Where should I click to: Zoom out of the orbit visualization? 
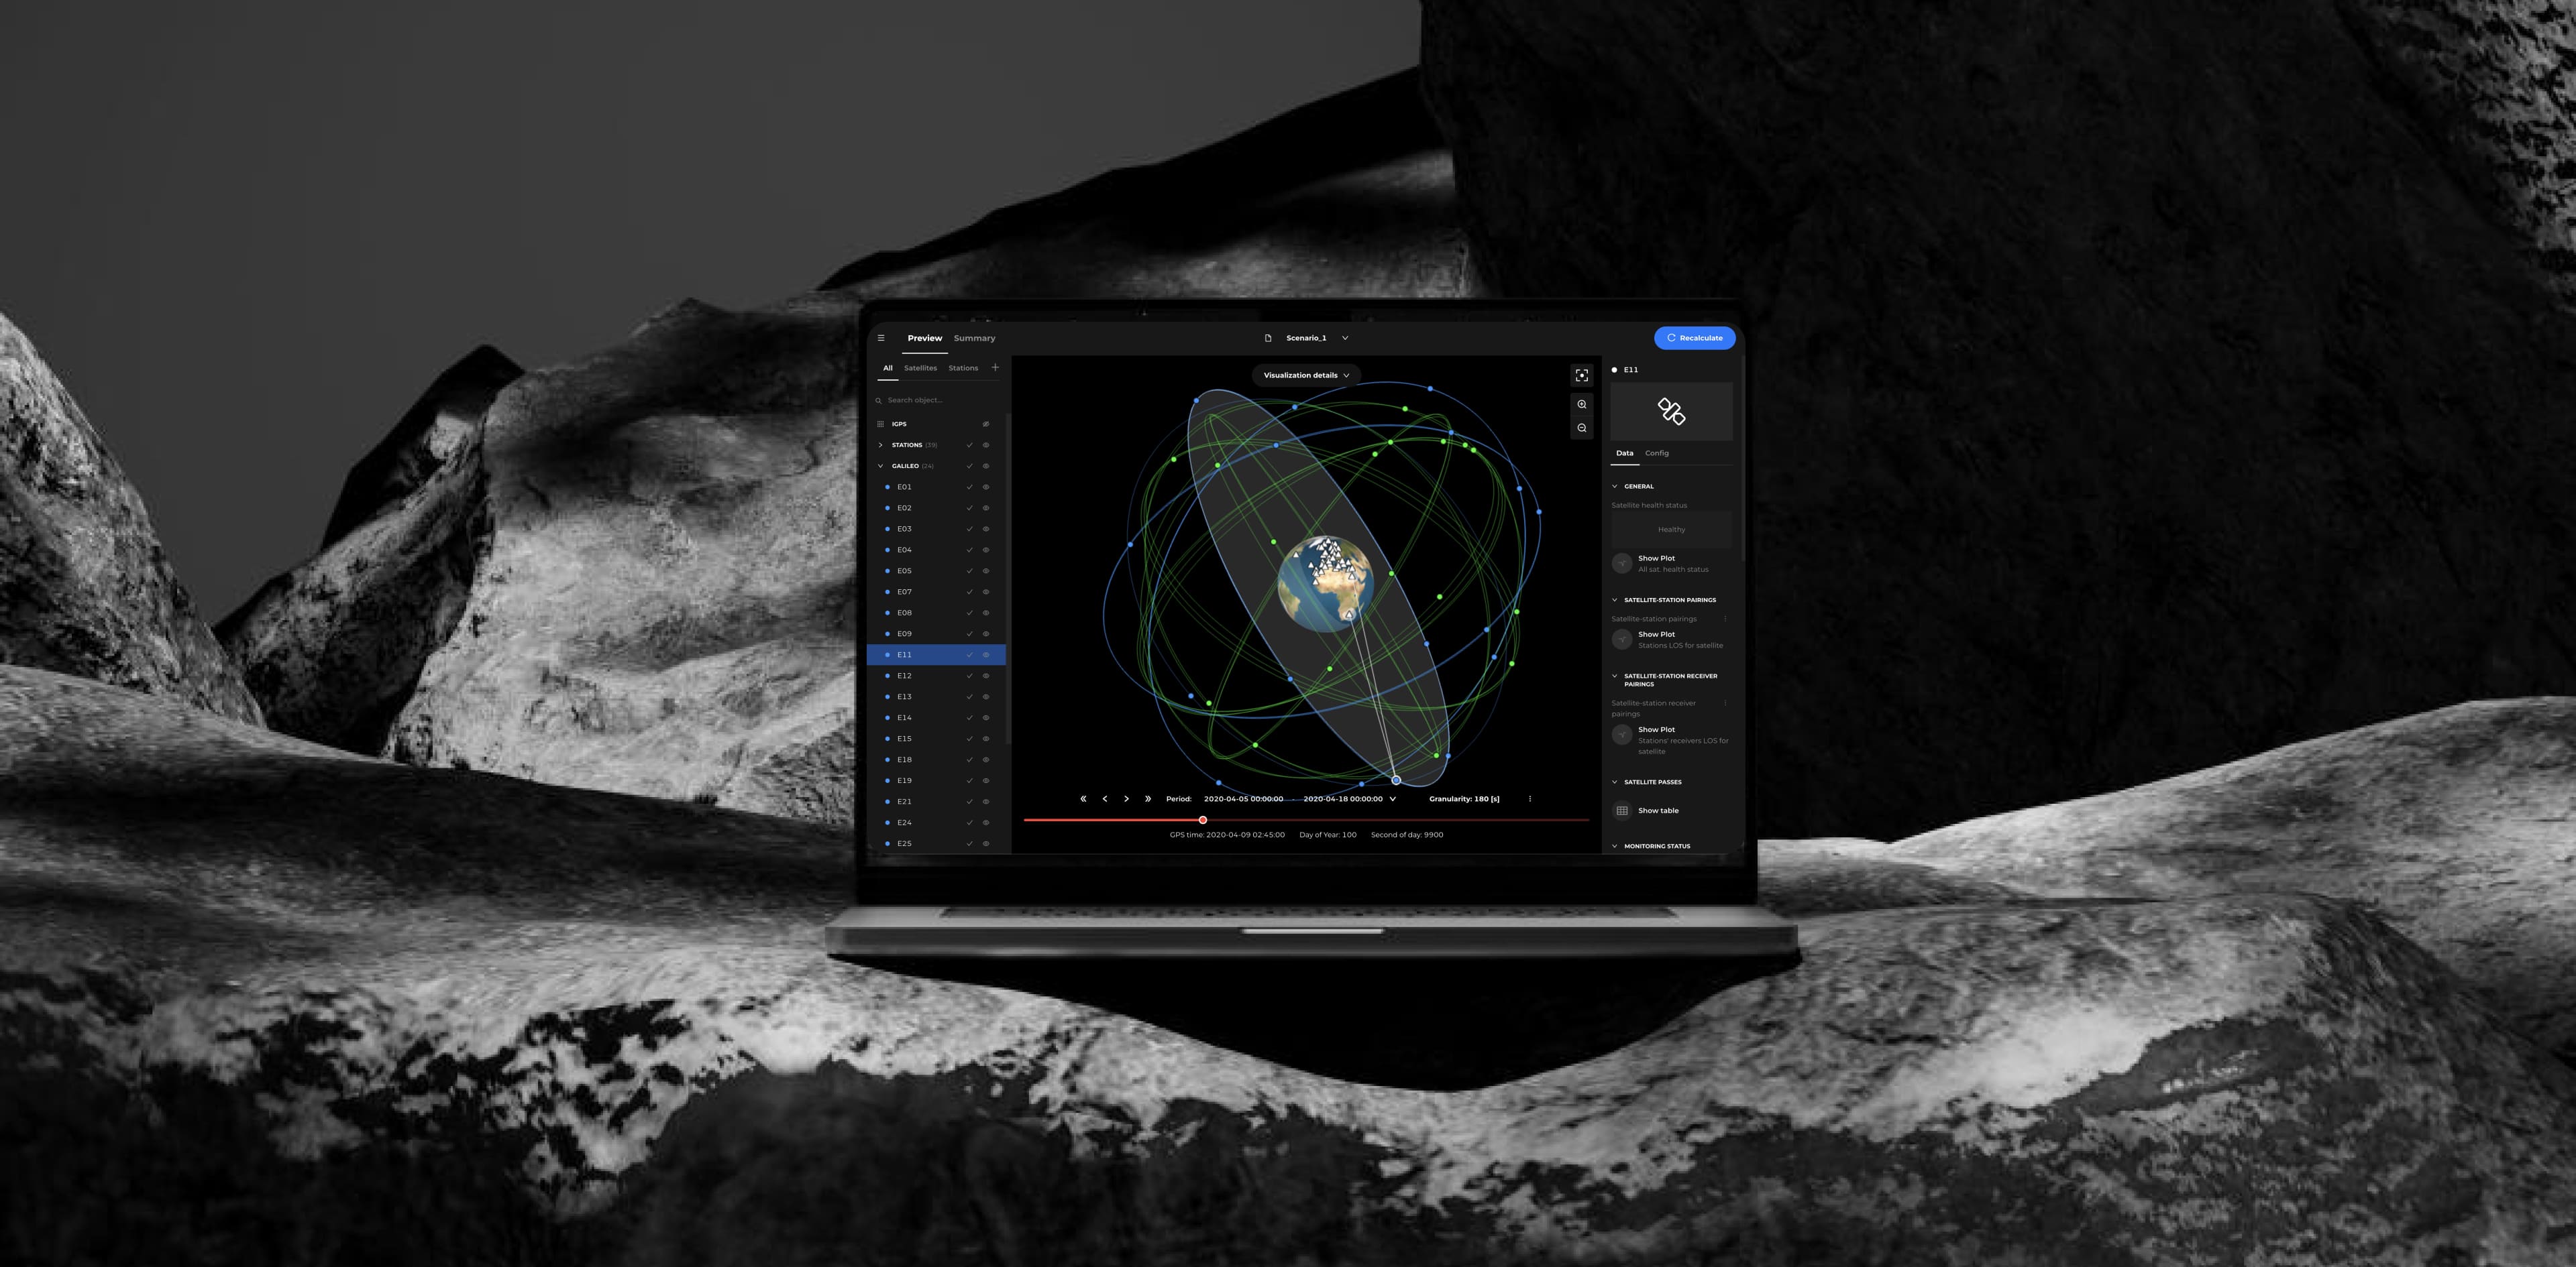(x=1581, y=428)
